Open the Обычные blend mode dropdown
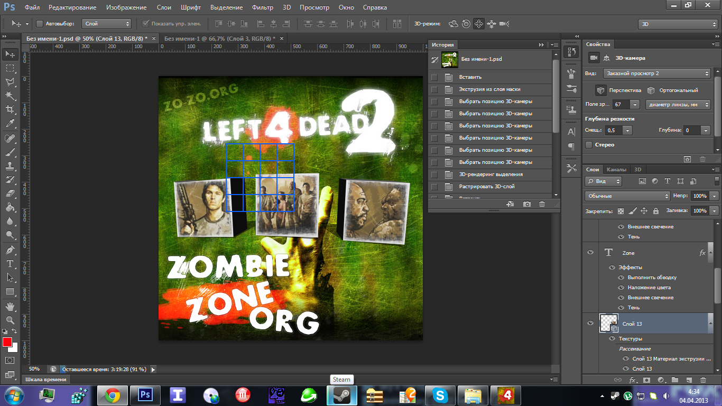 (x=627, y=196)
